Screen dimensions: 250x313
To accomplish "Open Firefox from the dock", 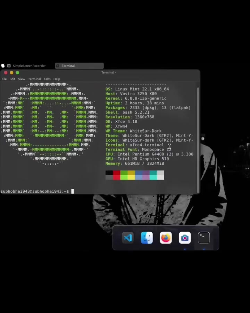I will click(x=166, y=238).
